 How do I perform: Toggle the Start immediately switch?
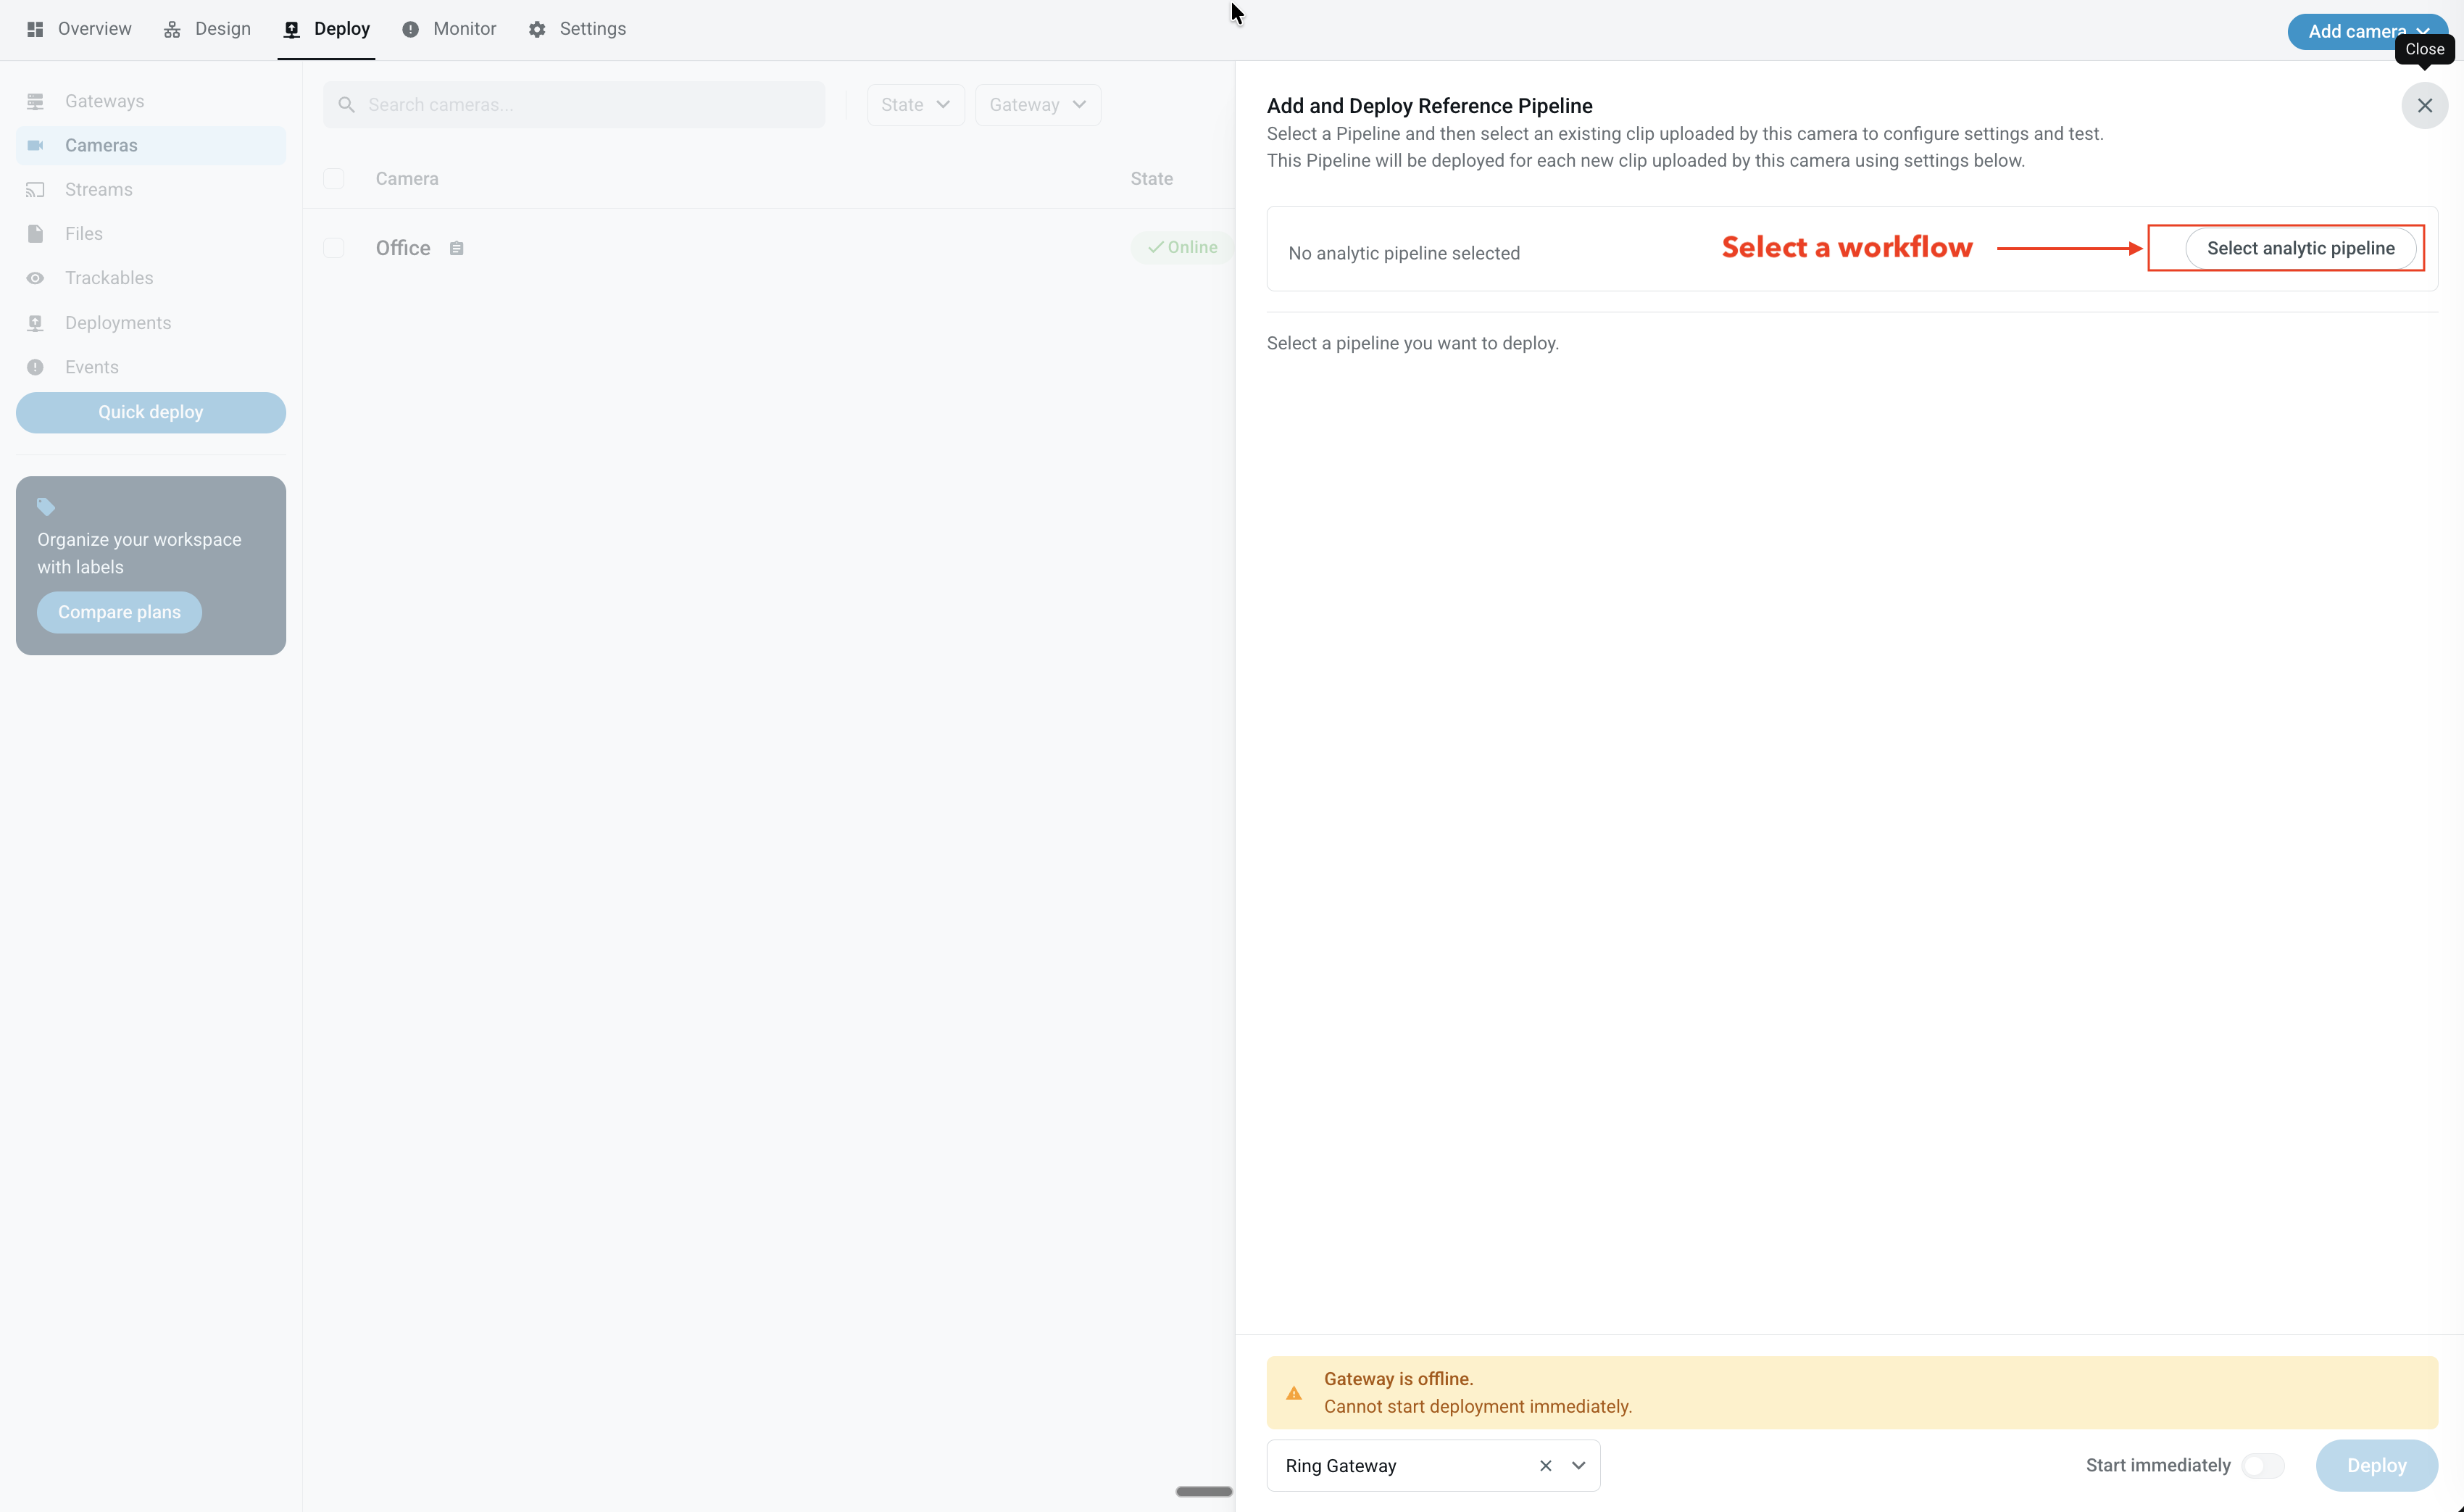point(2262,1465)
